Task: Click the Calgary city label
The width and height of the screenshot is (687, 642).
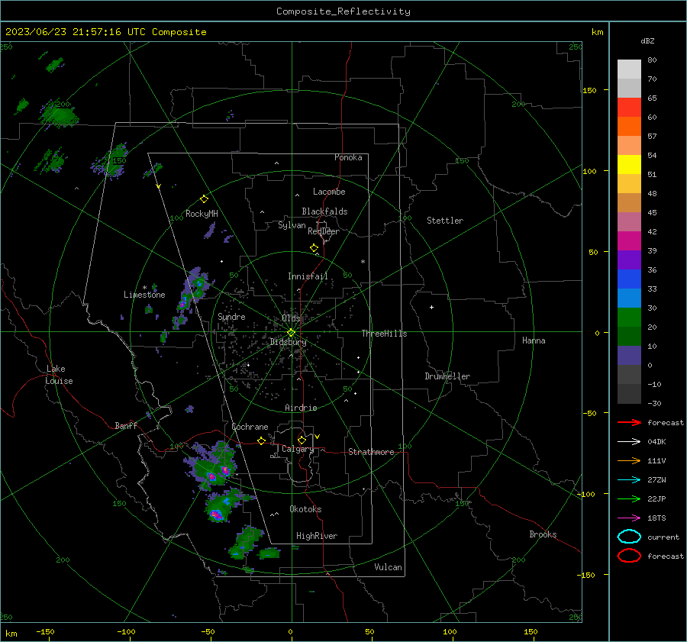Action: coord(298,449)
